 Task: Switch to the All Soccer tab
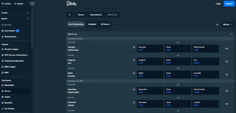[x=105, y=24]
